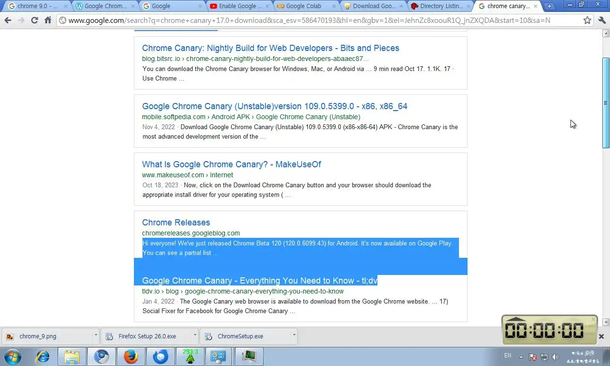Click the page scrollbar down arrow
Image resolution: width=610 pixels, height=366 pixels.
[606, 322]
